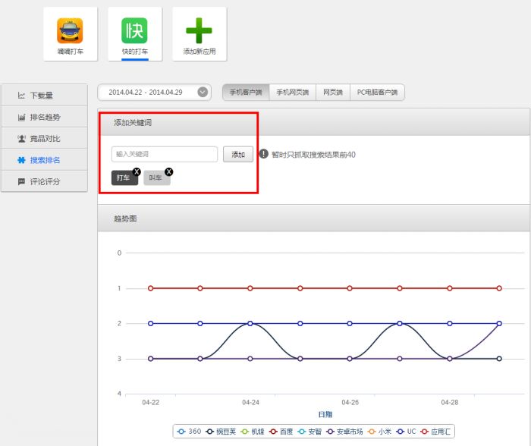Toggle the 安卓市场 legend series
Viewport: 531px width, 446px height.
pos(344,432)
